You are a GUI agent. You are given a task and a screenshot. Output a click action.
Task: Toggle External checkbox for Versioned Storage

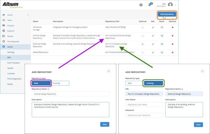pyautogui.click(x=143, y=27)
